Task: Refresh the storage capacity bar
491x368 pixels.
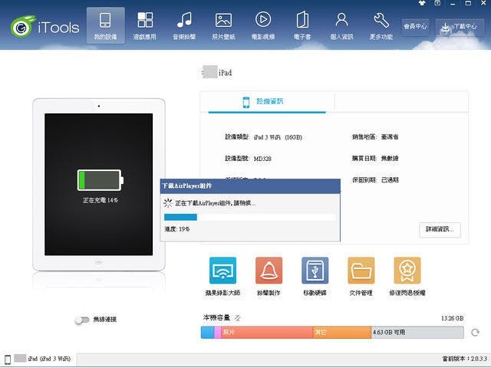Action: [x=476, y=333]
